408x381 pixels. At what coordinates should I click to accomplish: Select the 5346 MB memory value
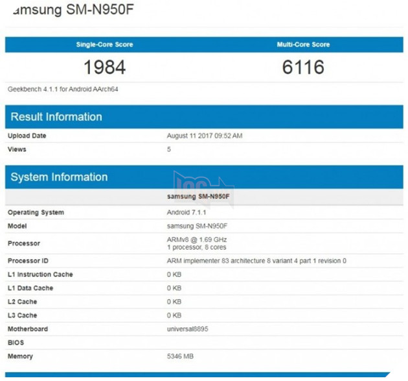click(180, 356)
